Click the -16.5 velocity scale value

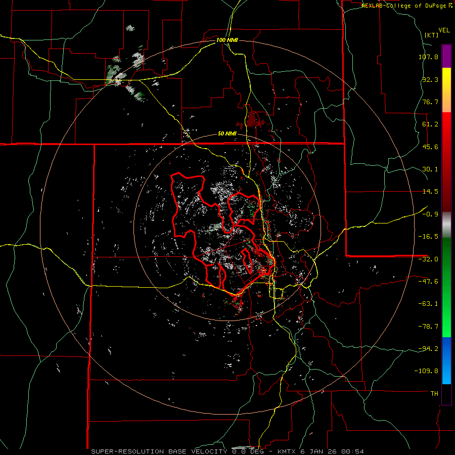click(428, 237)
